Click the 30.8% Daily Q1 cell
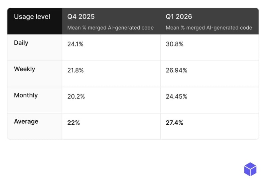Screen dimensions: 266x179 (x=175, y=44)
